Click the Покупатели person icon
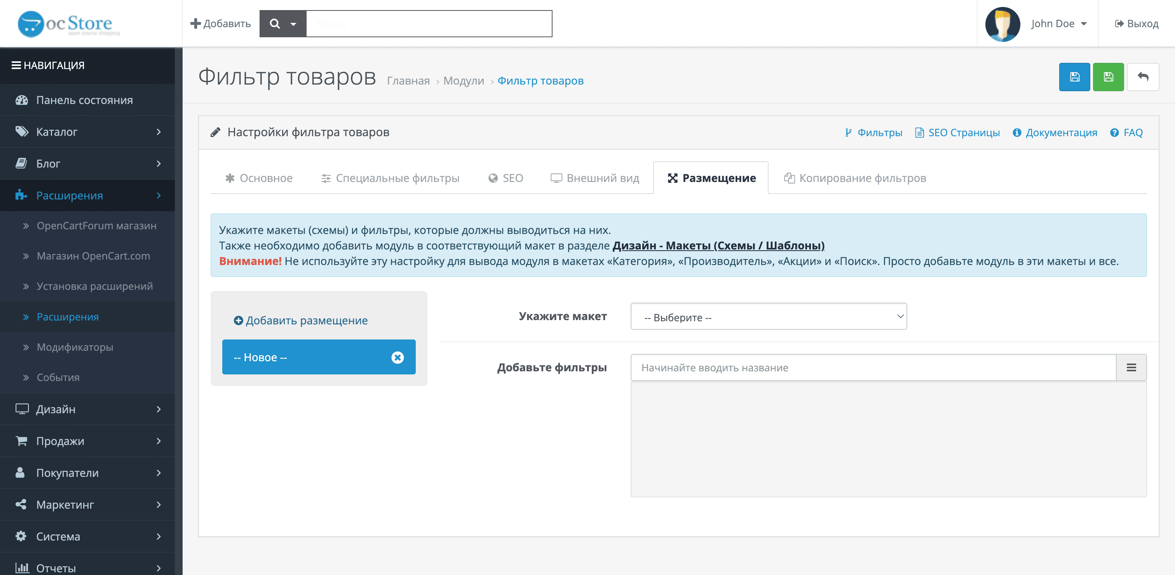Image resolution: width=1175 pixels, height=575 pixels. (20, 473)
